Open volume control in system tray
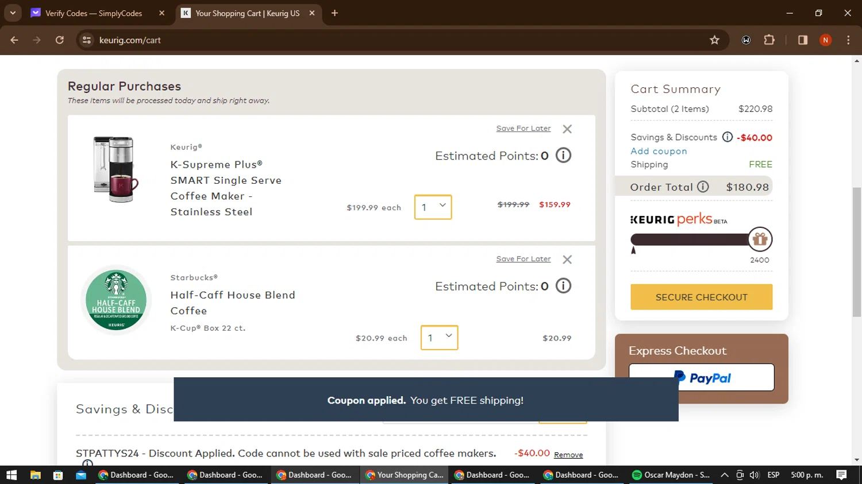862x484 pixels. pos(755,475)
